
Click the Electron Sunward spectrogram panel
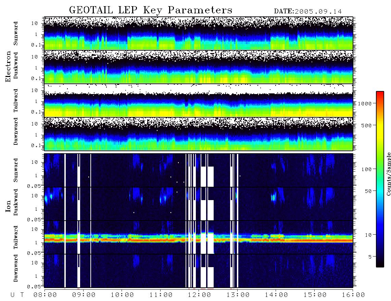(x=199, y=33)
